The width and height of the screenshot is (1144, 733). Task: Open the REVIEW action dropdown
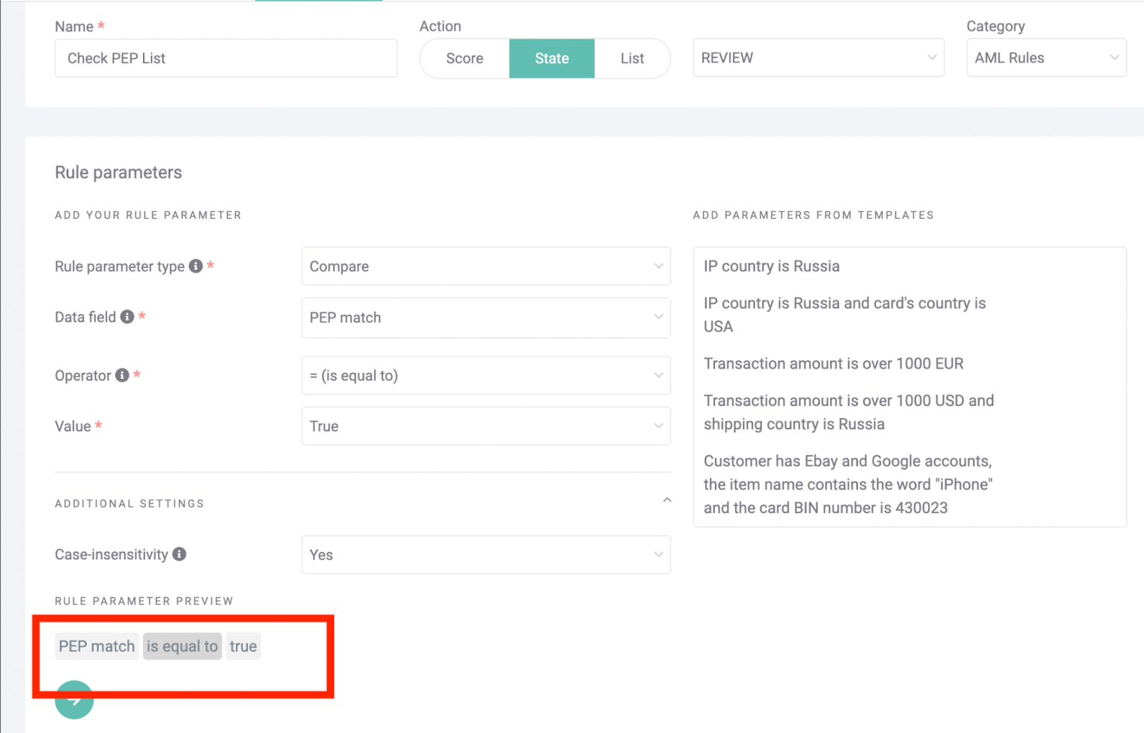(817, 58)
